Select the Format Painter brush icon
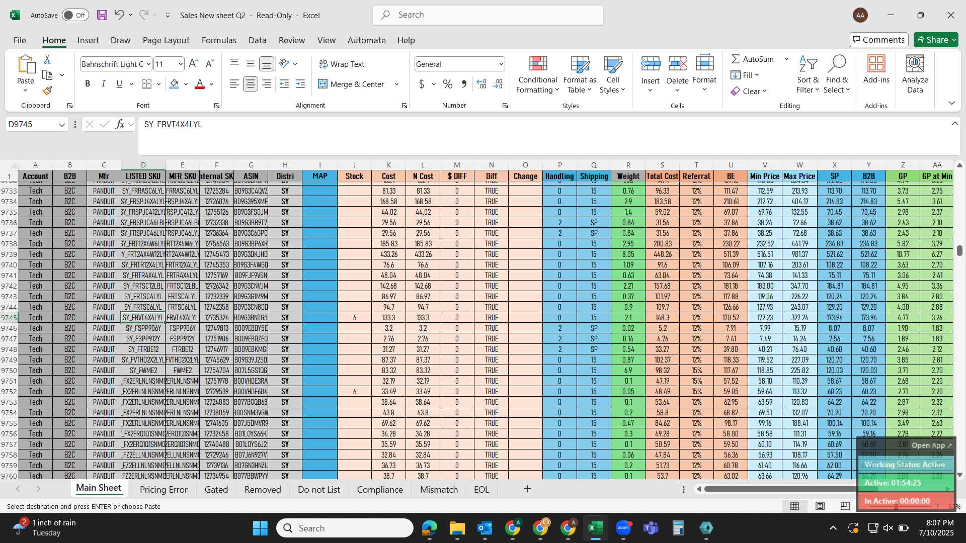Image resolution: width=966 pixels, height=543 pixels. [x=47, y=90]
